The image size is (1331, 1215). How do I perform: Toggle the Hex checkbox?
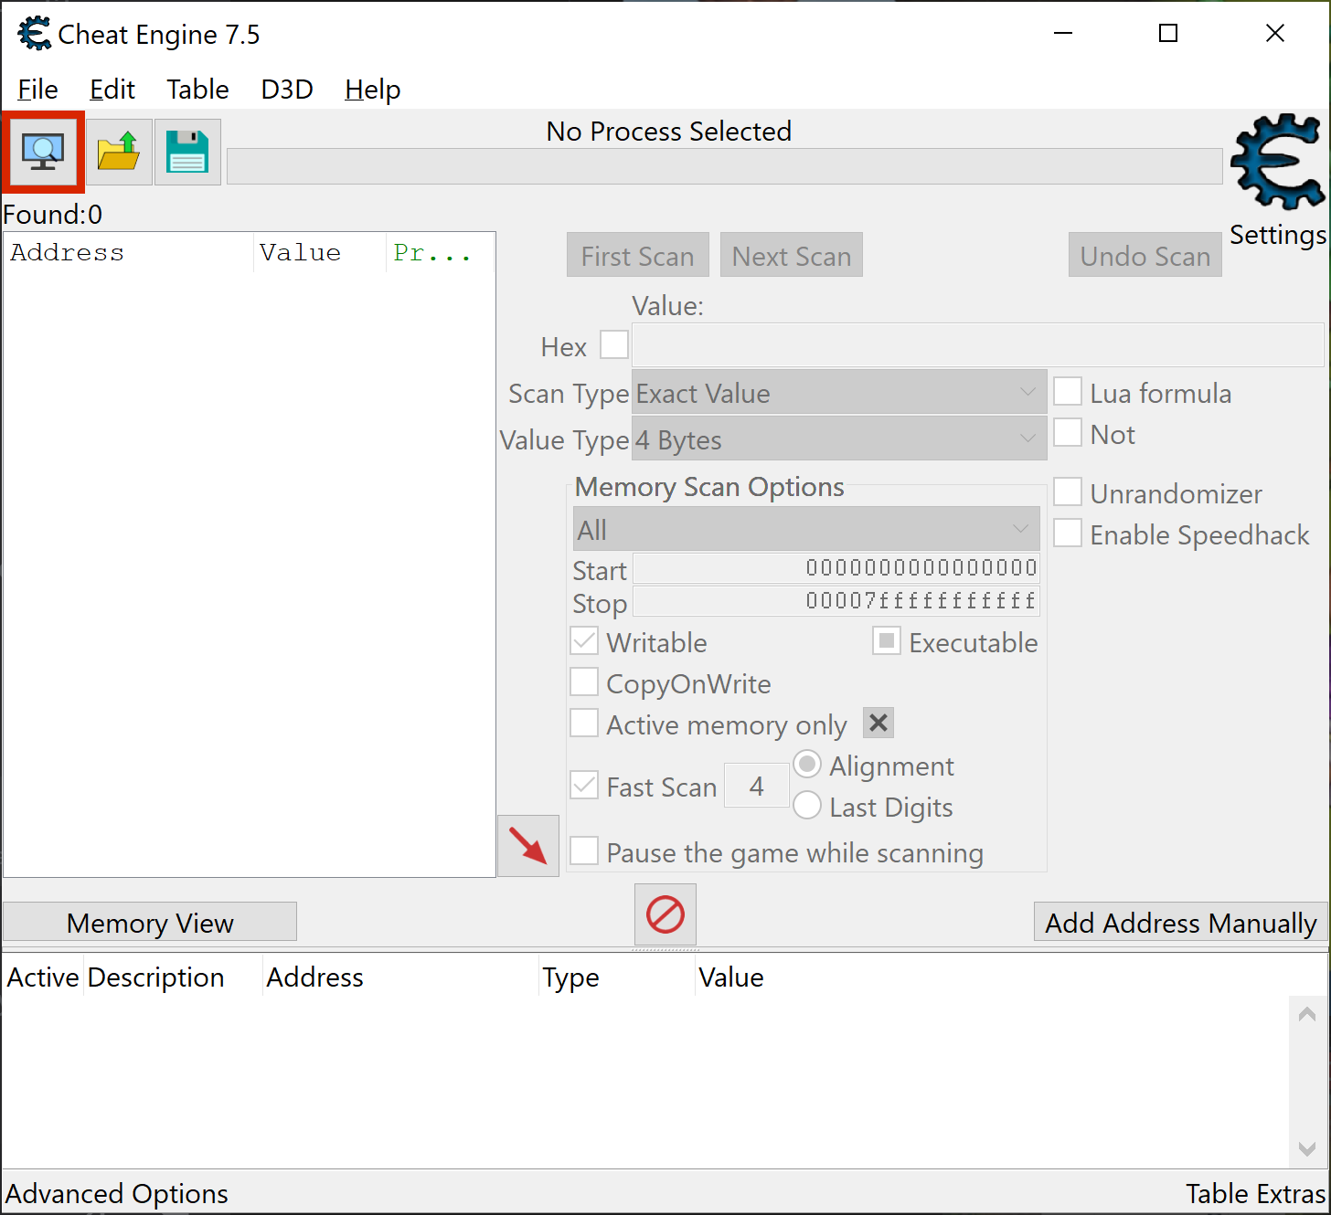coord(614,345)
